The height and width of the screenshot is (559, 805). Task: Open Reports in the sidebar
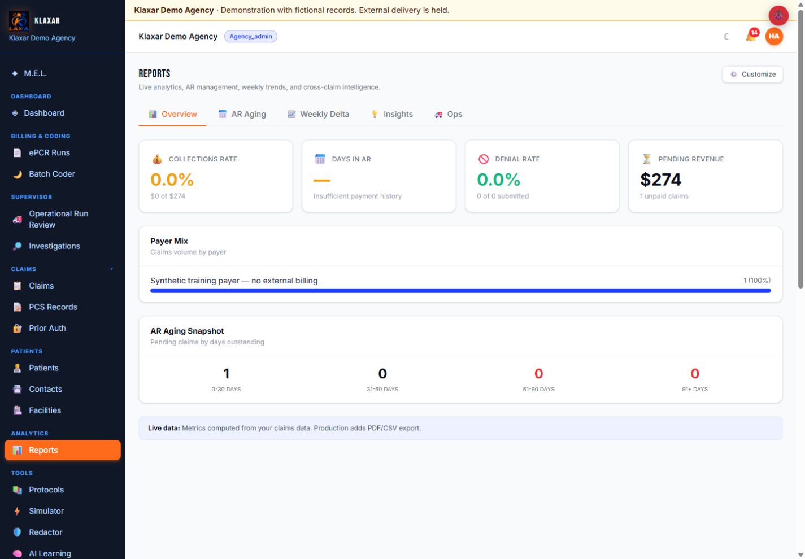click(x=63, y=450)
